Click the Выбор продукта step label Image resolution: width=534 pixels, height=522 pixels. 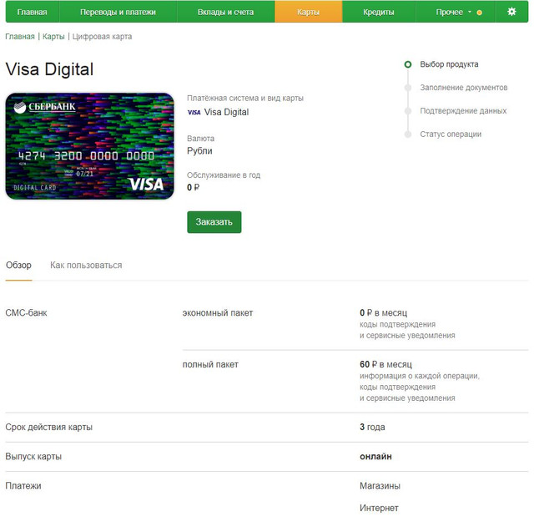pyautogui.click(x=449, y=64)
